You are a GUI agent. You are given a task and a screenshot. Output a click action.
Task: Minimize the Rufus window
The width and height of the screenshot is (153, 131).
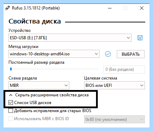[110, 8]
